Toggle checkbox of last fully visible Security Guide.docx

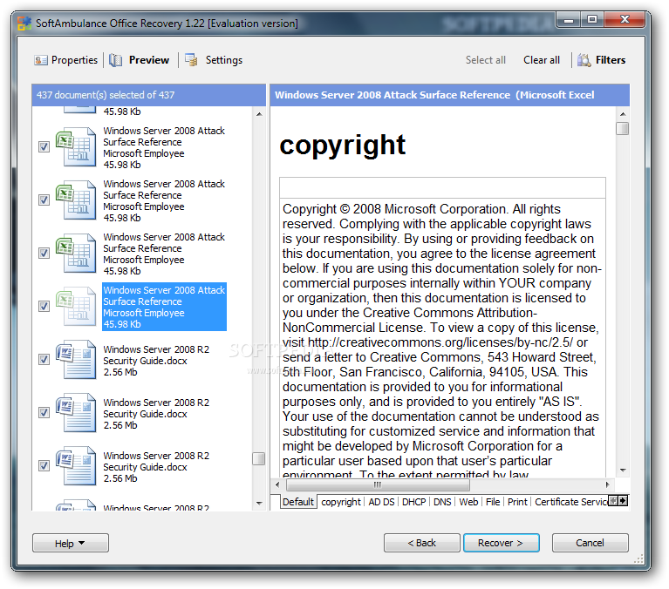(44, 465)
